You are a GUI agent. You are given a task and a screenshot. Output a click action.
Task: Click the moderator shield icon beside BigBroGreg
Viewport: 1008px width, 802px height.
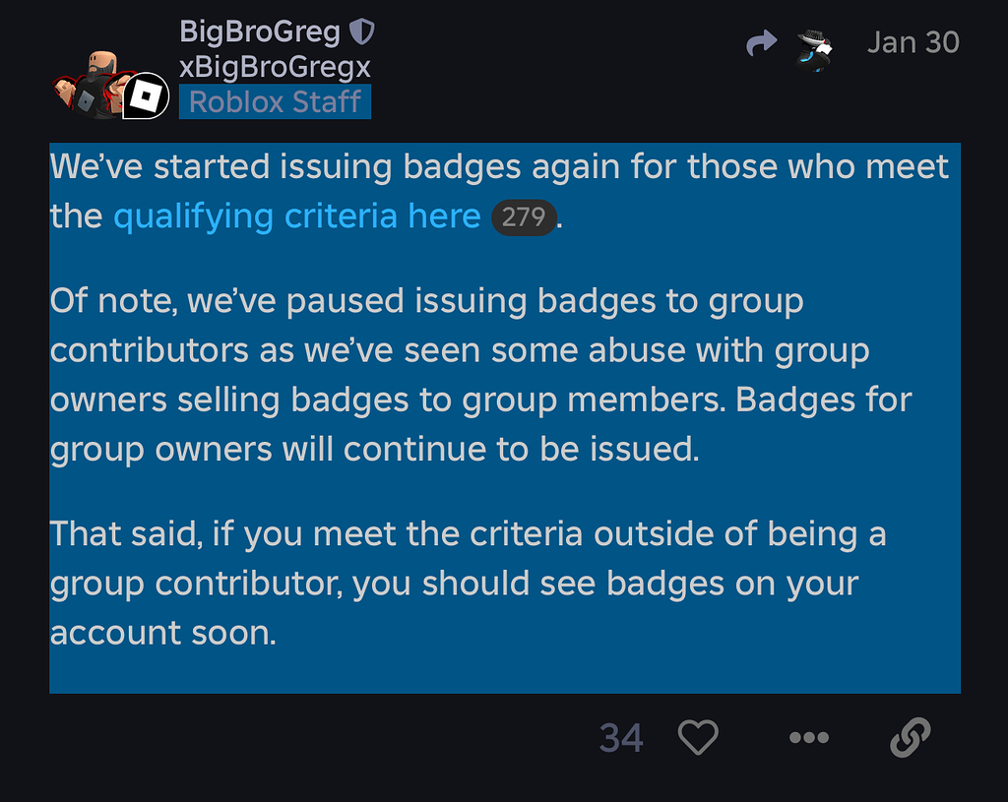coord(363,31)
